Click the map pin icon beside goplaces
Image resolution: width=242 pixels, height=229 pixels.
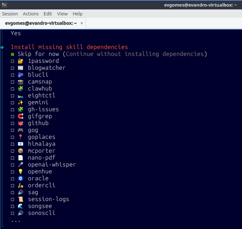pyautogui.click(x=20, y=137)
